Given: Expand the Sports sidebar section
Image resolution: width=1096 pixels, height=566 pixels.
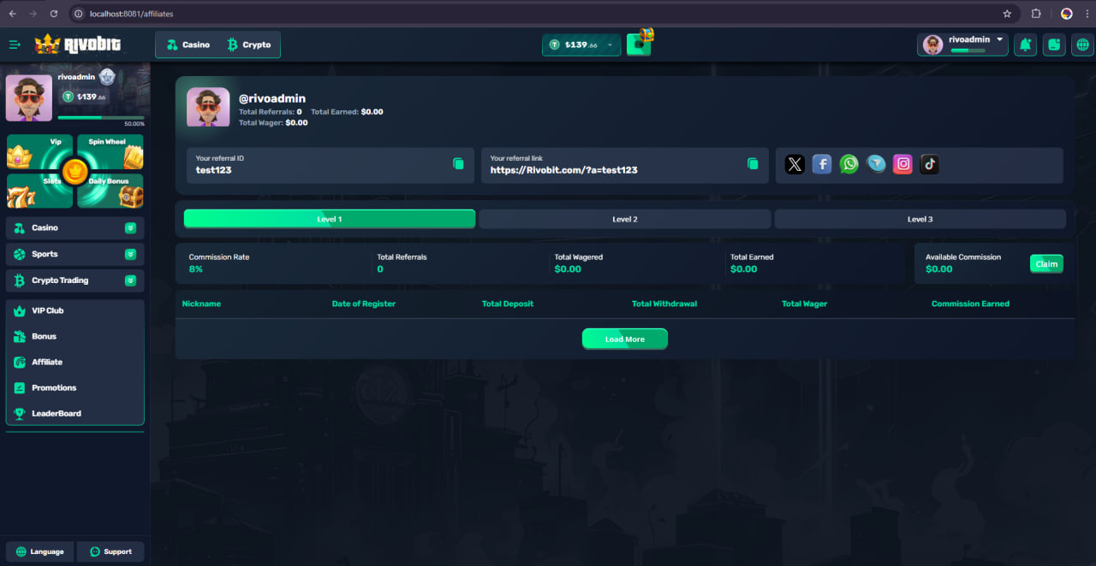Looking at the screenshot, I should point(130,254).
